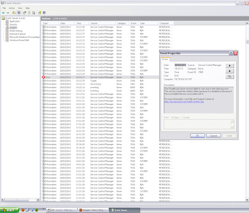Viewport: 249px width, 213px height.
Task: Sort events by the Time column header
Action: click(82, 23)
